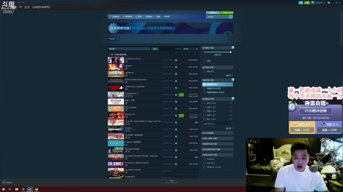This screenshot has height=192, width=343.
Task: Open Your Store menu in store nav
Action: (x=116, y=17)
